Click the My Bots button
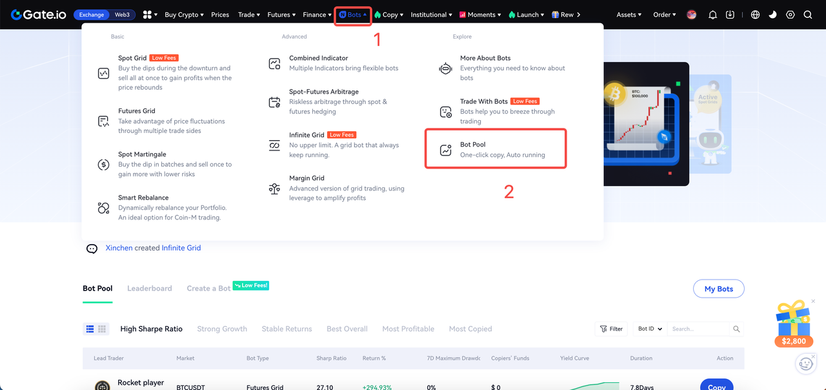826x390 pixels. click(718, 289)
